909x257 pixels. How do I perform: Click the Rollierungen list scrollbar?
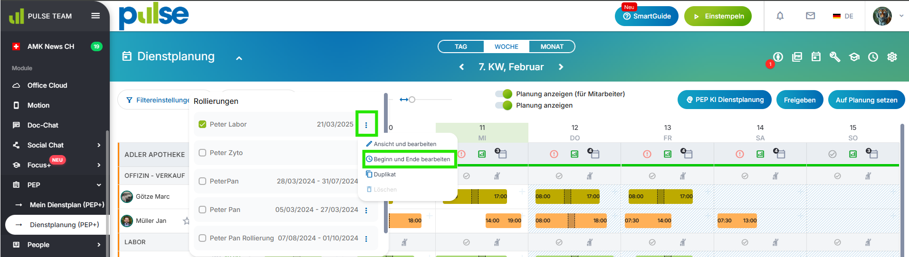(x=386, y=163)
